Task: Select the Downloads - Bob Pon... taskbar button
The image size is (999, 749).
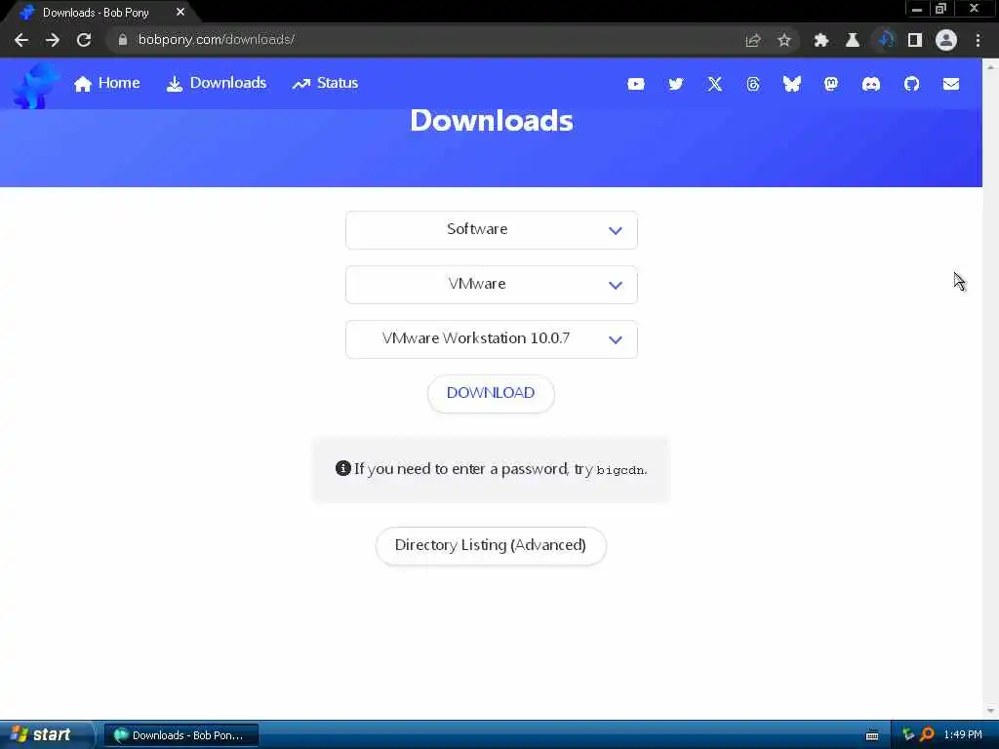Action: [180, 735]
